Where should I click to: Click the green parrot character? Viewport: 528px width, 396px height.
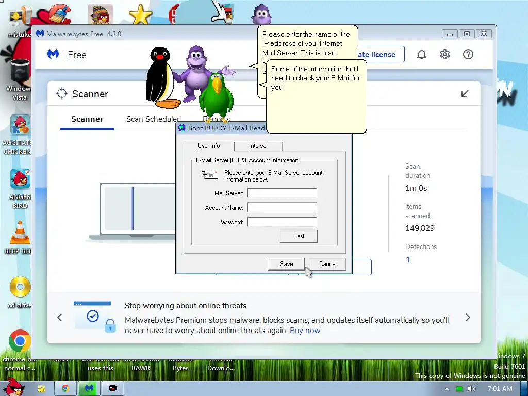tap(216, 97)
